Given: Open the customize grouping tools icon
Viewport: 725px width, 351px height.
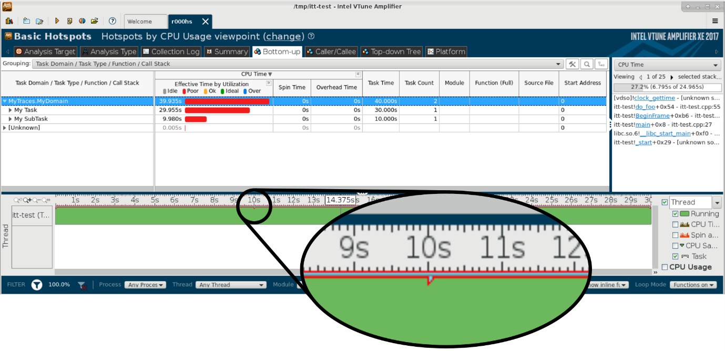Looking at the screenshot, I should (x=573, y=64).
